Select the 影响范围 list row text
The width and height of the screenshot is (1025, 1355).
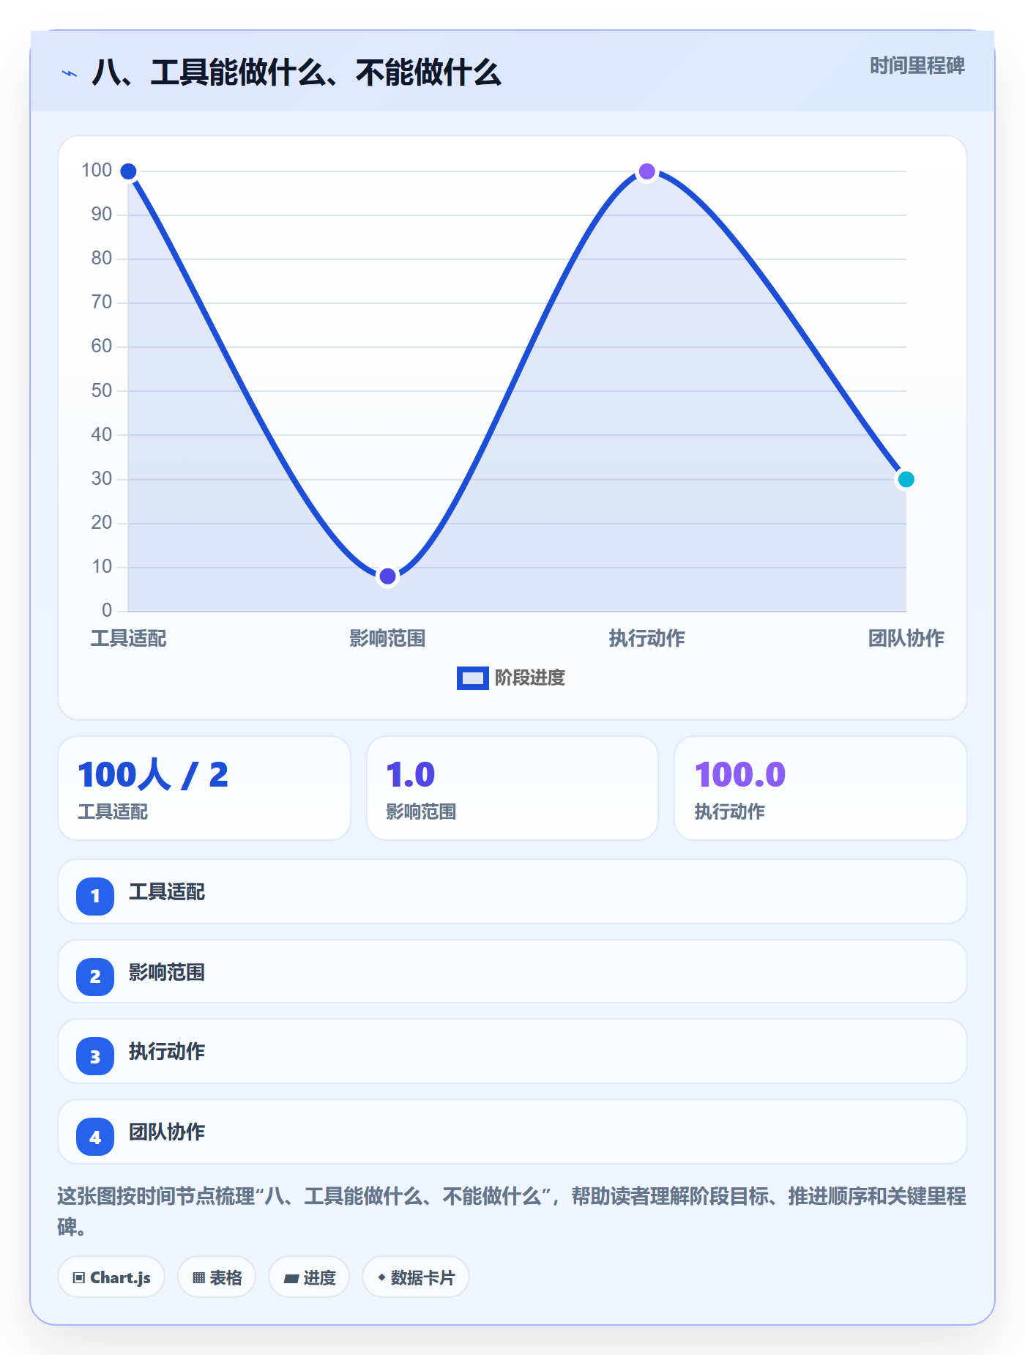167,973
